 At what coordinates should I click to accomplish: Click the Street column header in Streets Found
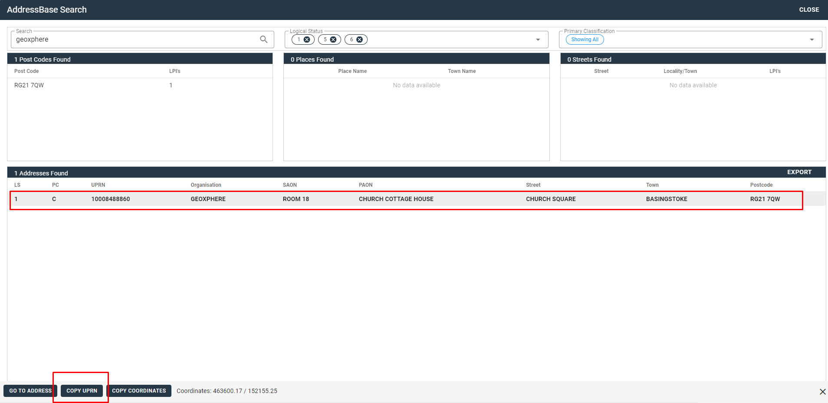601,71
